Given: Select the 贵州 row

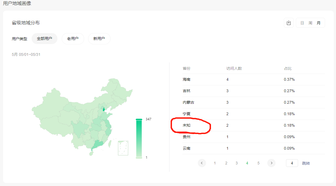Looking at the screenshot, I should pyautogui.click(x=254, y=137).
